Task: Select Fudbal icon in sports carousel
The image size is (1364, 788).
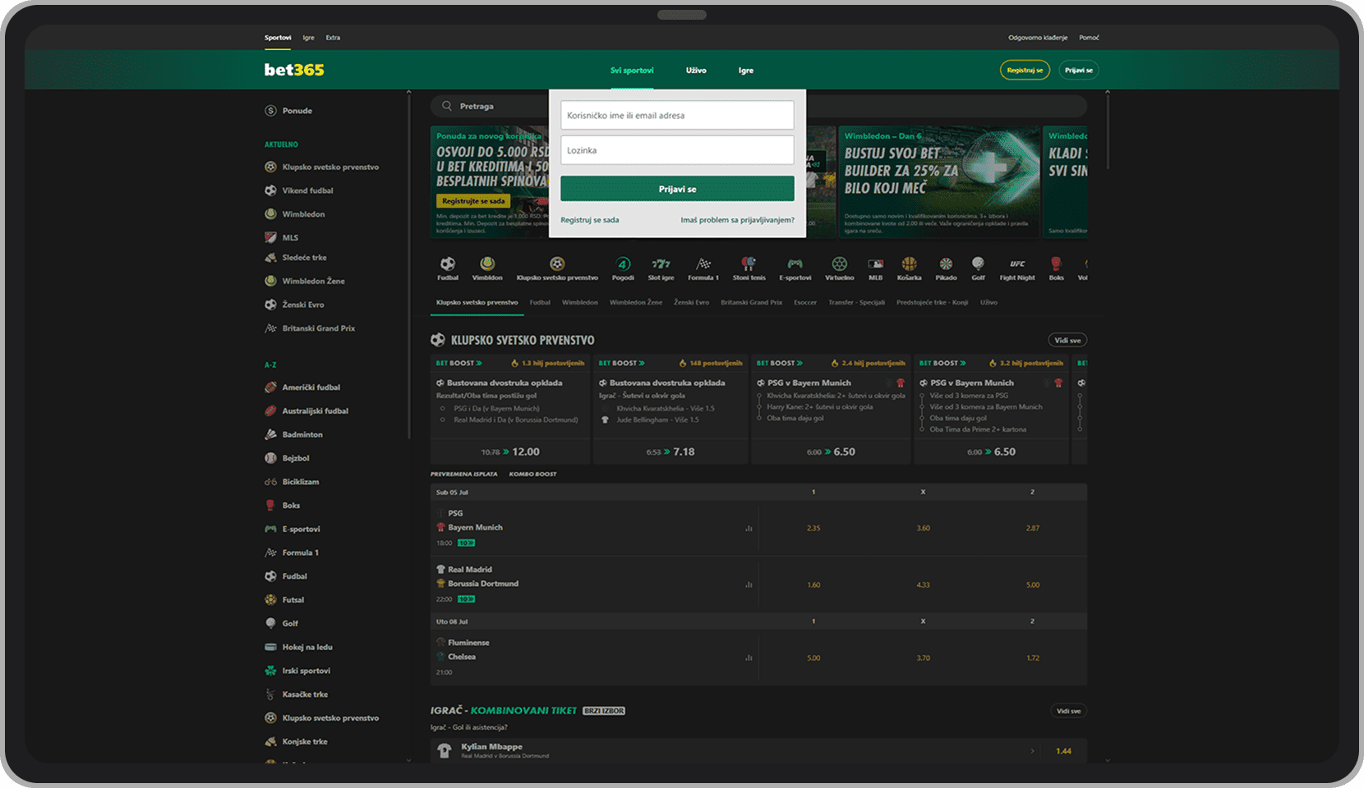Action: [448, 264]
